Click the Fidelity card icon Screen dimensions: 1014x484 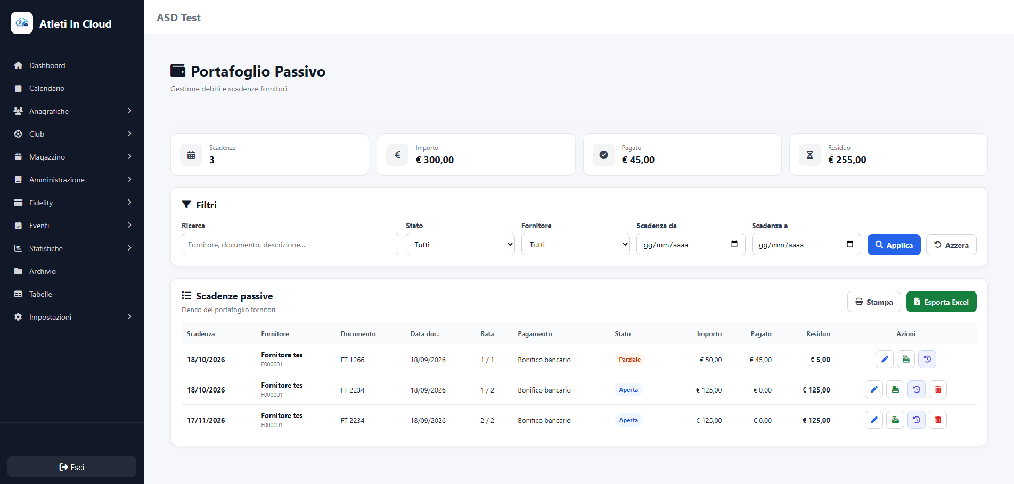[x=18, y=203]
